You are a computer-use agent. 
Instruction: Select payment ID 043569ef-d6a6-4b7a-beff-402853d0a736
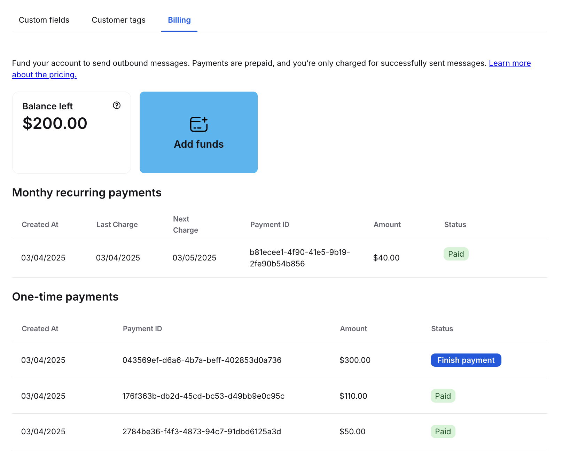(202, 360)
